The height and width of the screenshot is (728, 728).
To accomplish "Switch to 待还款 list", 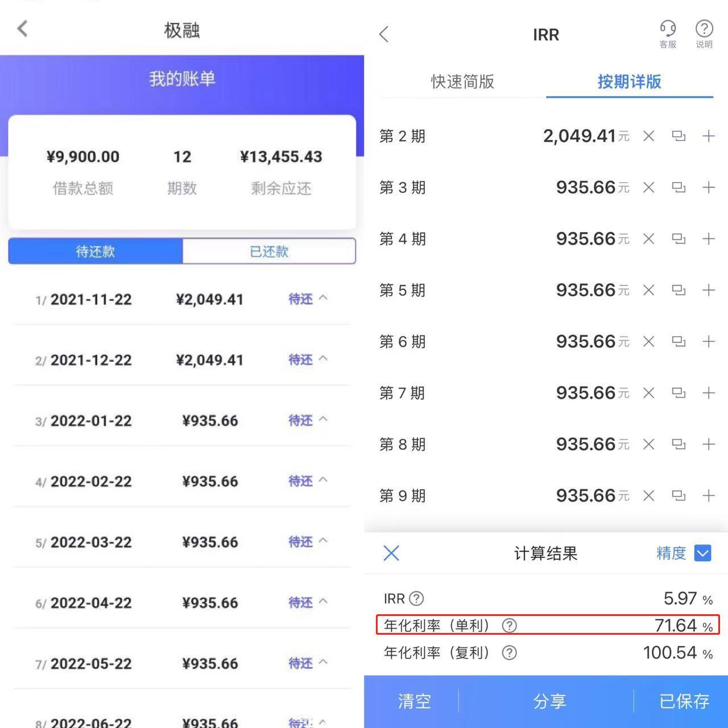I will click(96, 251).
